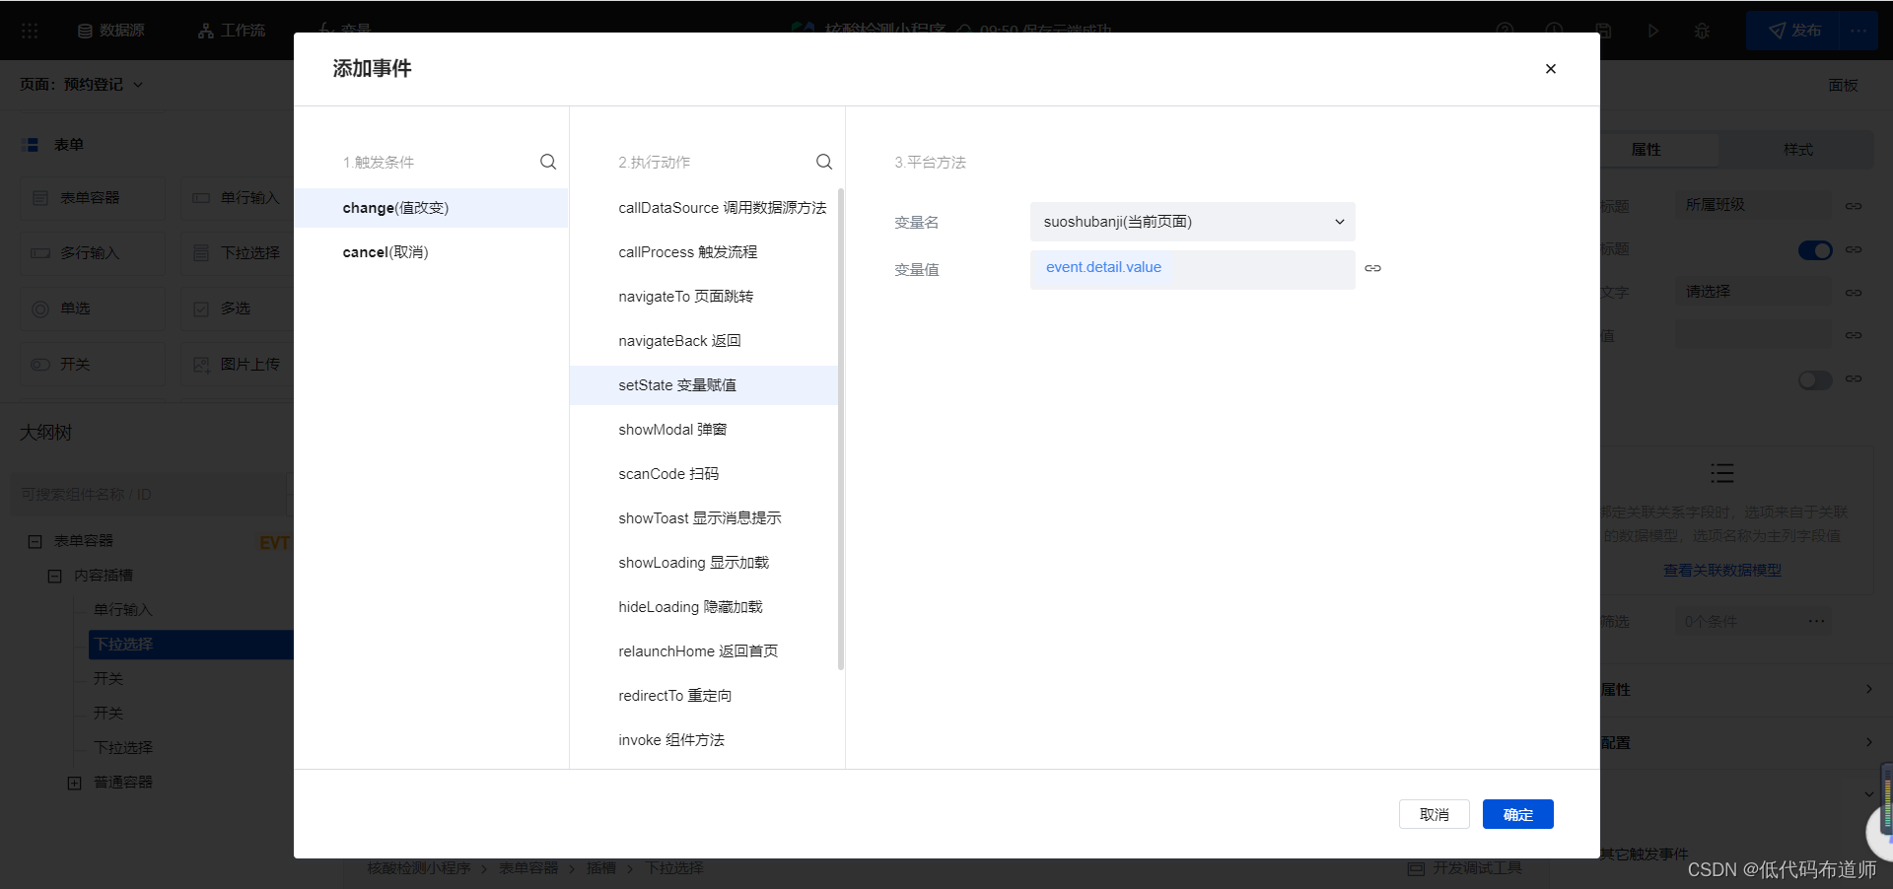Screen dimensions: 1893x889
Task: Open the more options menu next to 发布
Action: [x=1858, y=31]
